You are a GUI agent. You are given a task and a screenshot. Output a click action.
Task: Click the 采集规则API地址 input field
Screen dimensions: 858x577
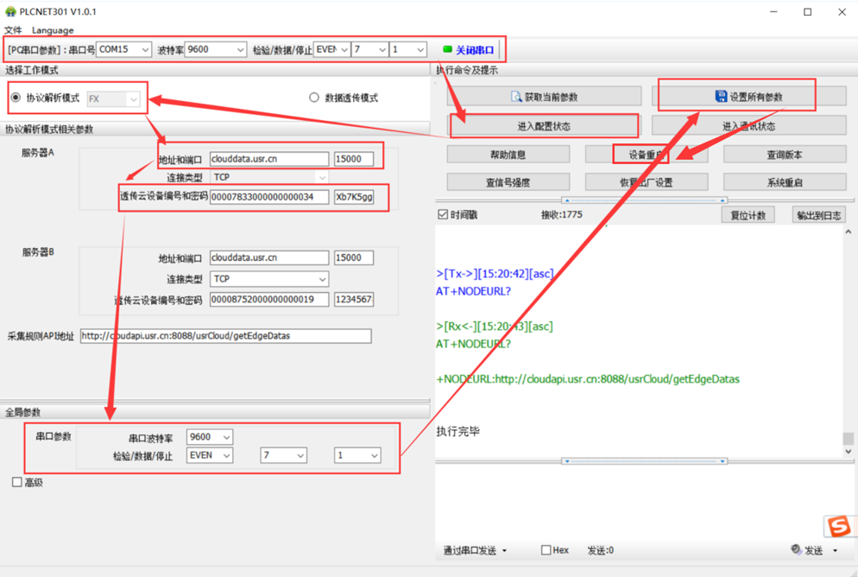pos(225,336)
